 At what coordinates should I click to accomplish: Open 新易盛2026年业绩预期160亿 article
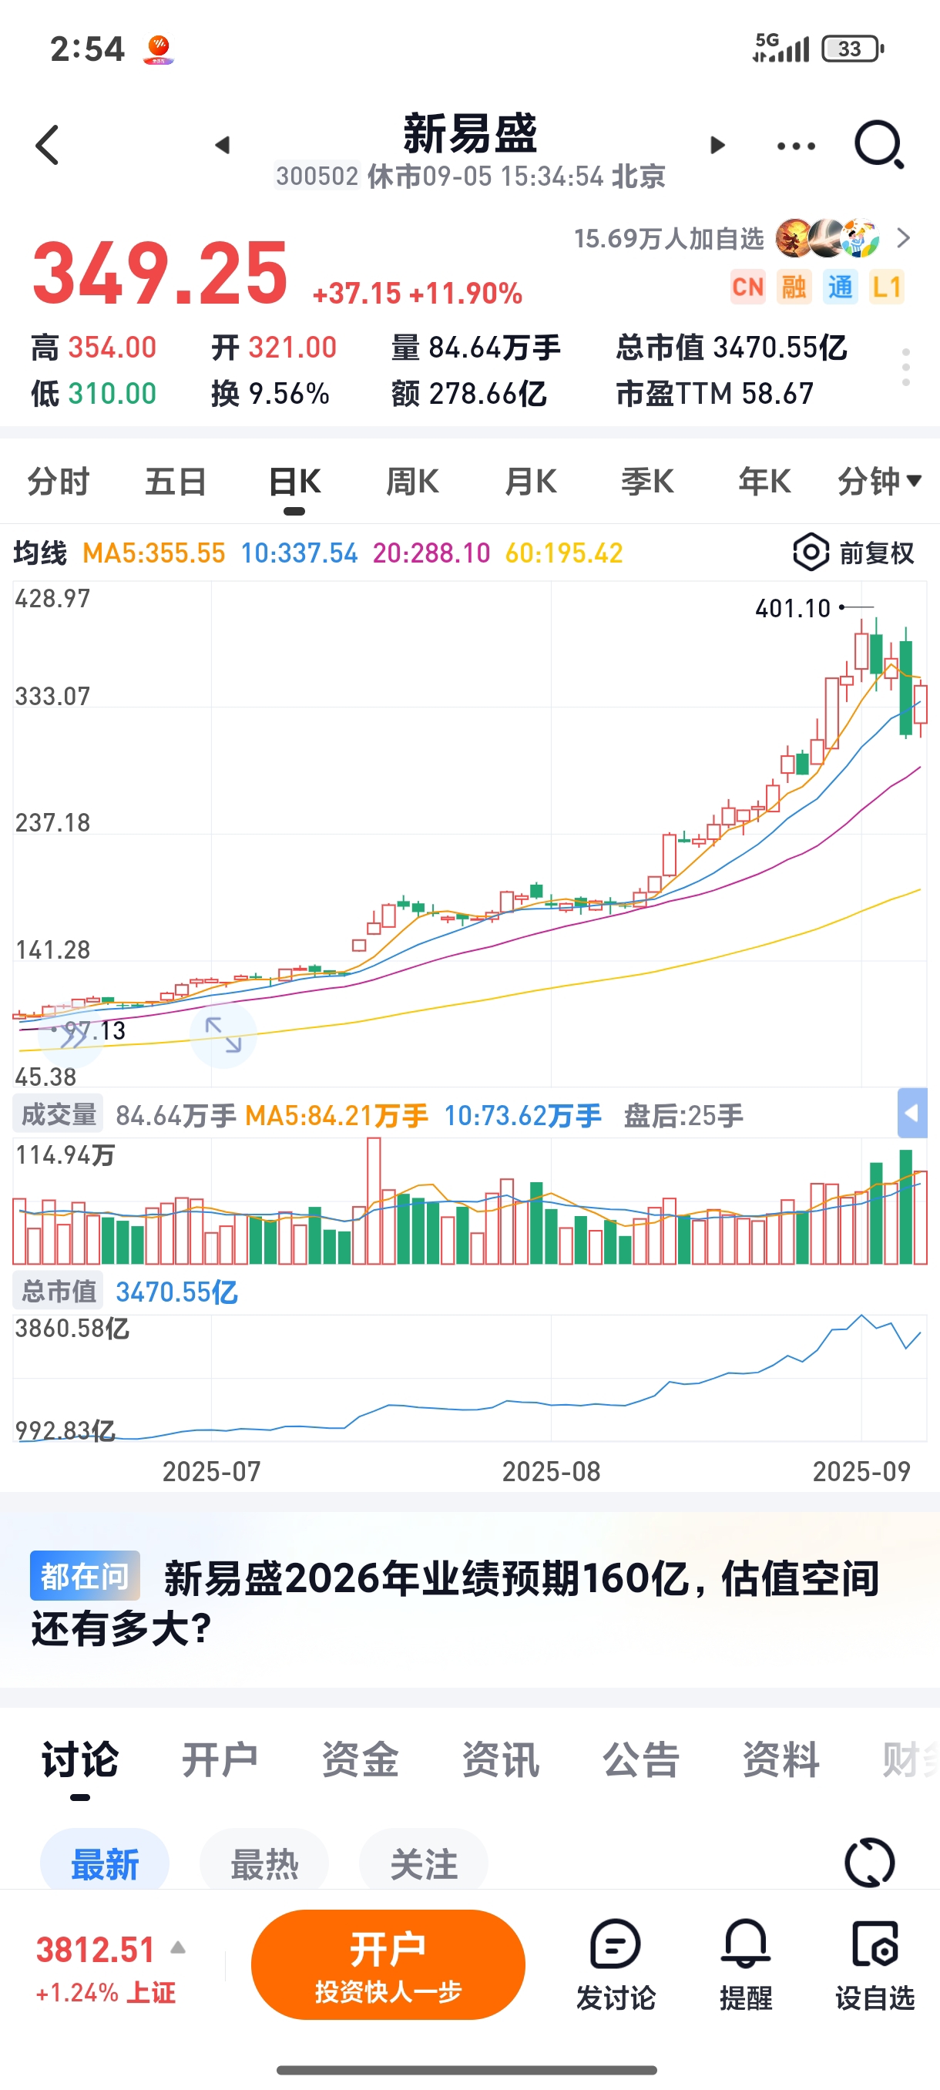pos(455,1602)
